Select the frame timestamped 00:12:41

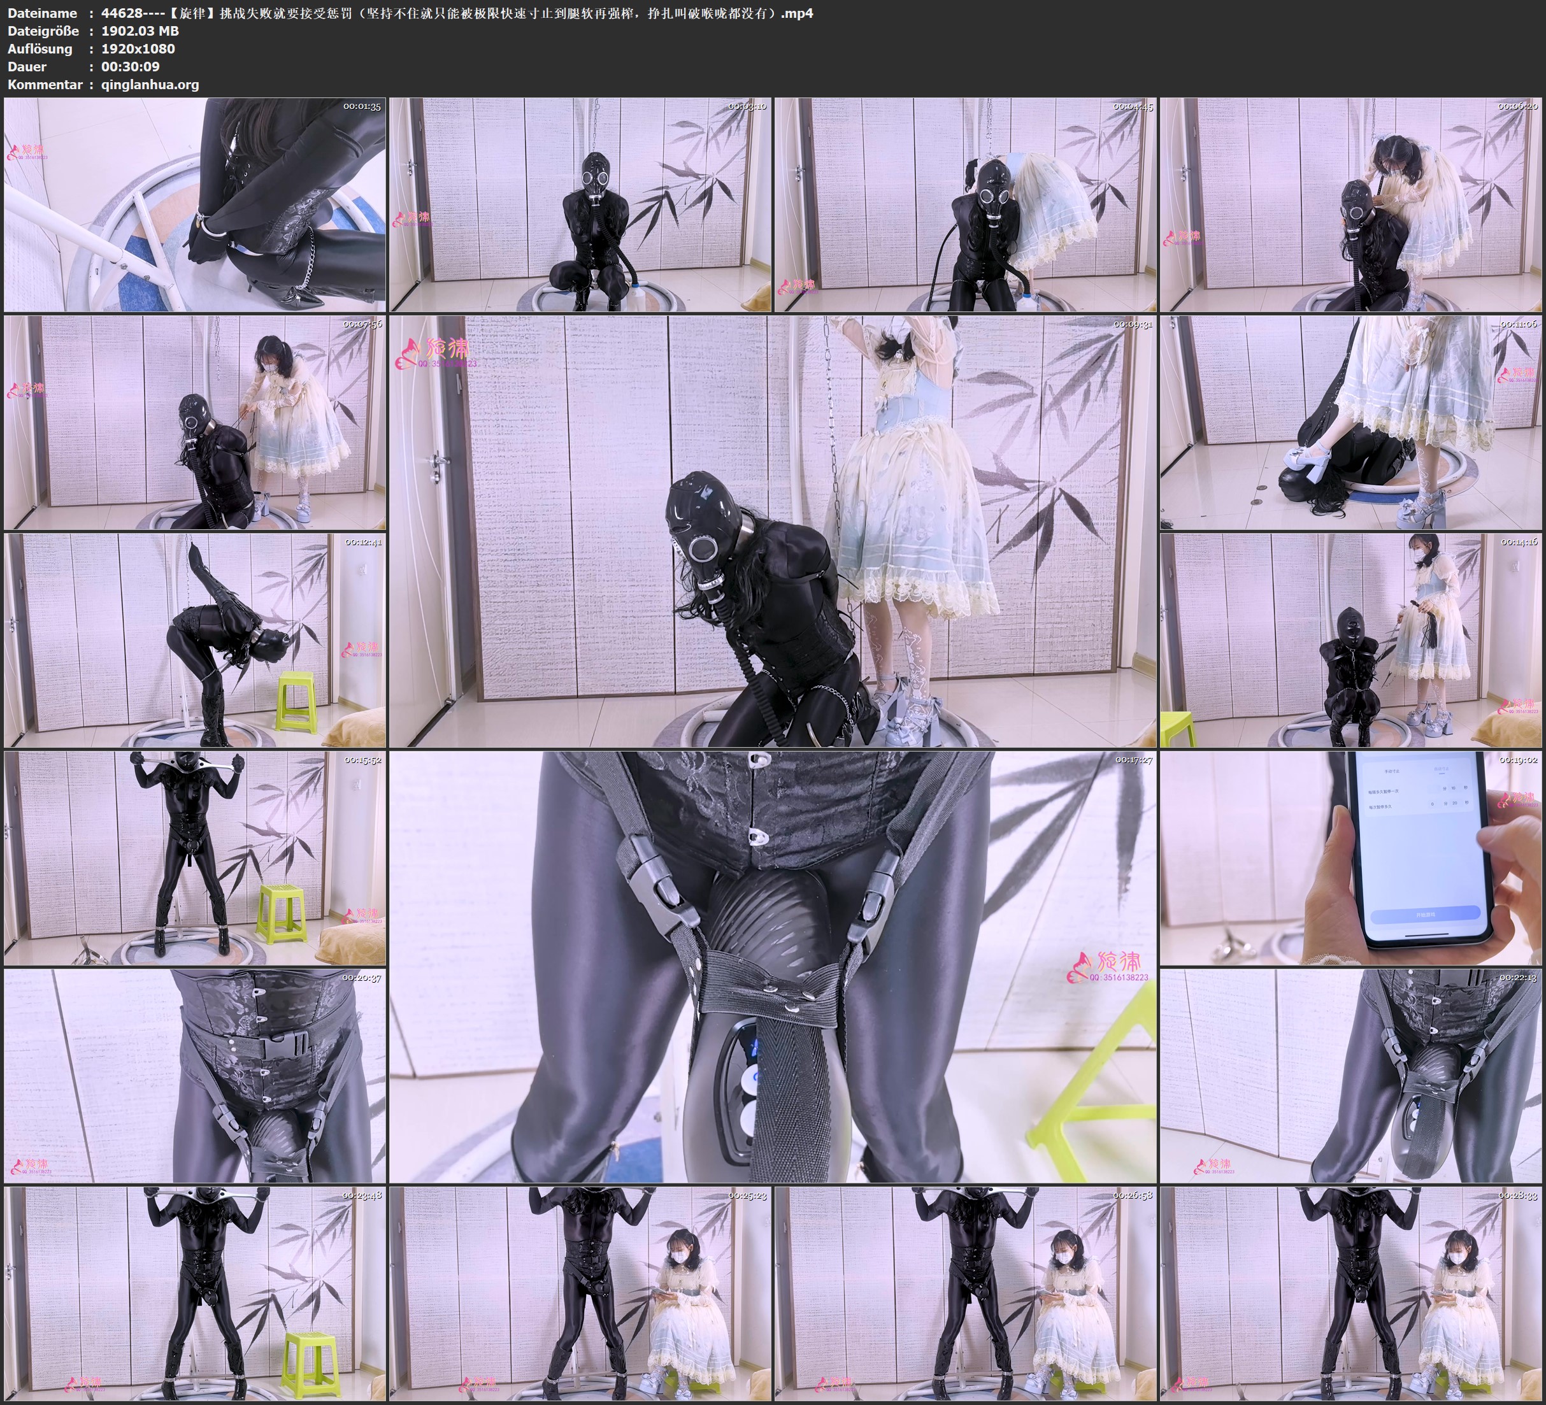195,640
